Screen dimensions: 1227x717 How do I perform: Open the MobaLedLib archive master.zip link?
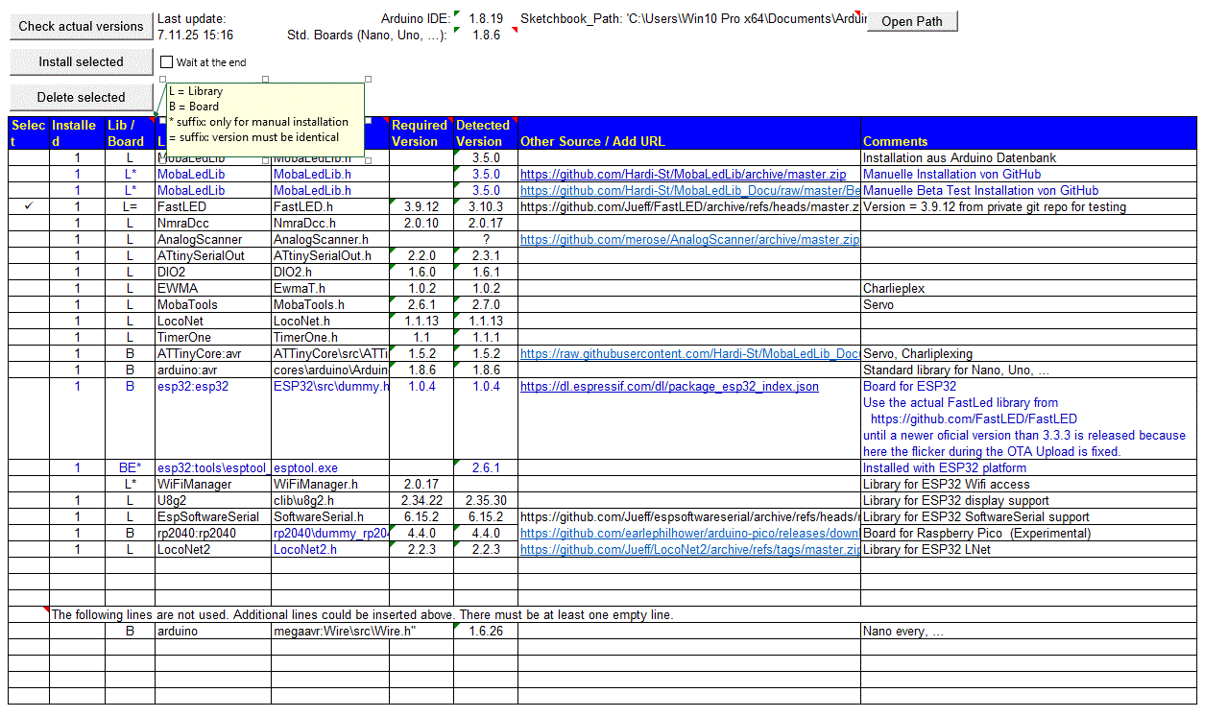683,175
